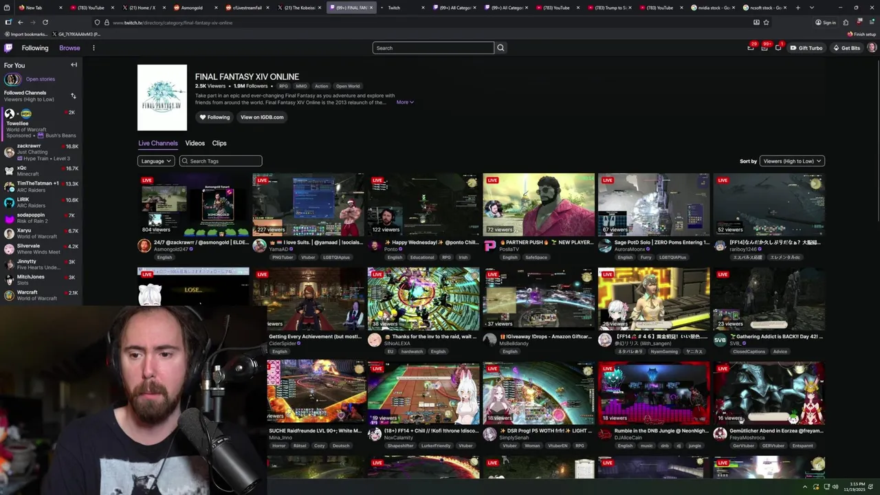Open the Final Fantasy XIV box art
880x495 pixels.
coord(162,98)
